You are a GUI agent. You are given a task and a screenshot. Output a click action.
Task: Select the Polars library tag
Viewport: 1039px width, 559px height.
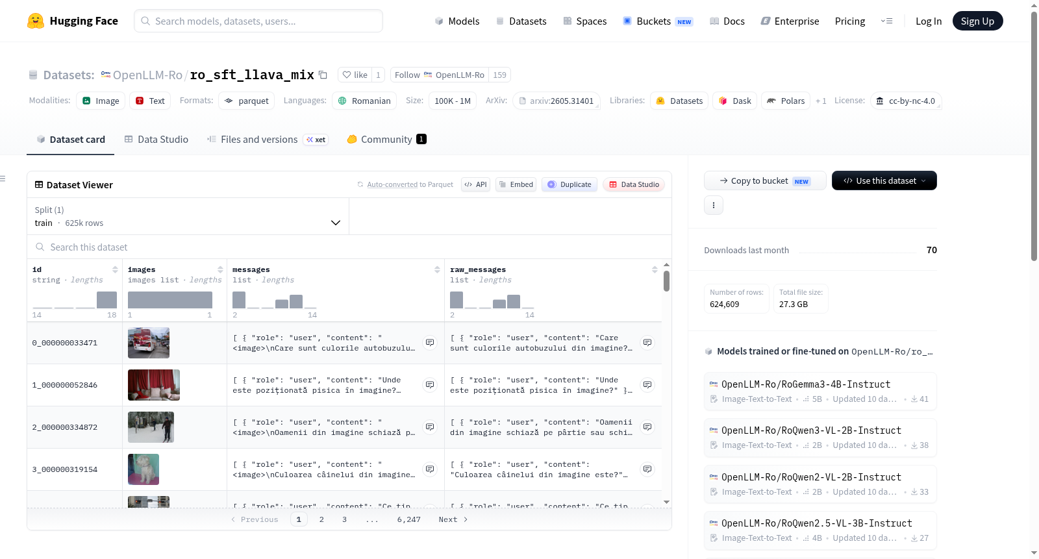coord(786,101)
